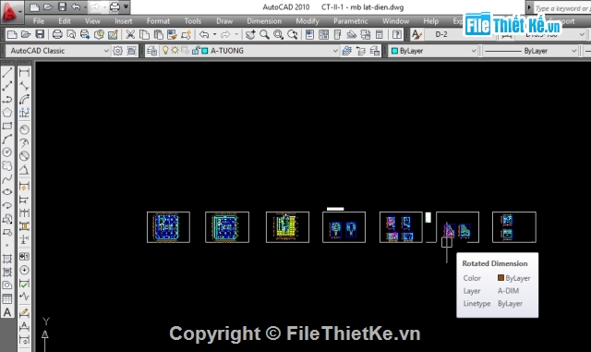Click the Cut scissors icon

[x=130, y=35]
